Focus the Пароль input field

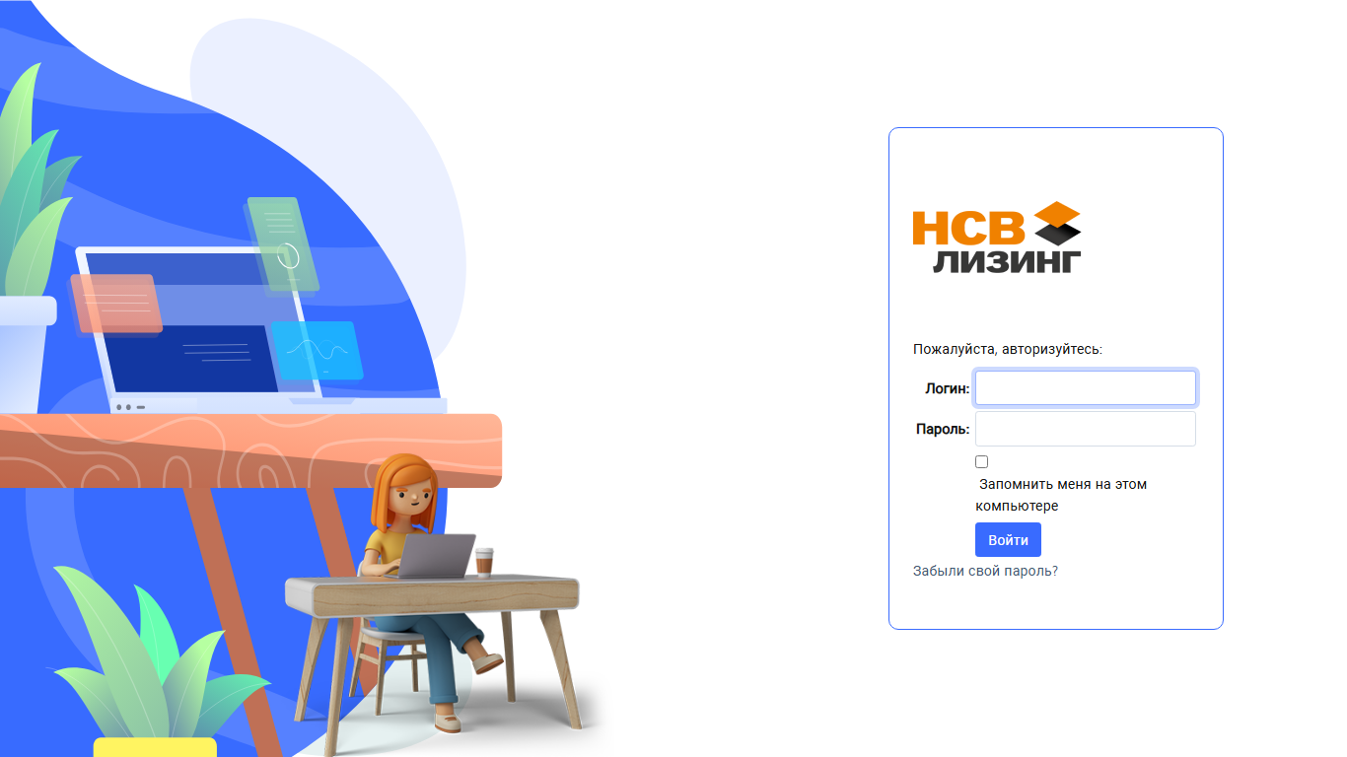point(1086,429)
